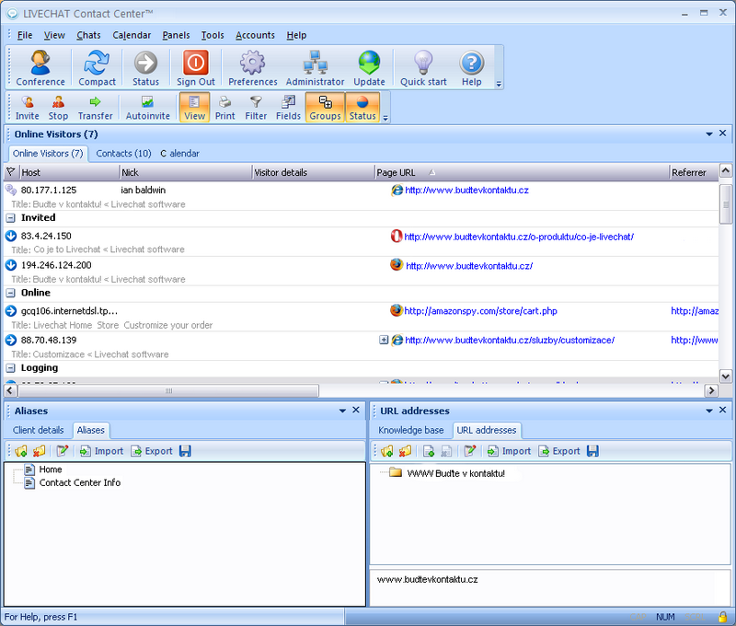Image resolution: width=736 pixels, height=626 pixels.
Task: Open amazonspy.com cart page URL link
Action: (480, 311)
